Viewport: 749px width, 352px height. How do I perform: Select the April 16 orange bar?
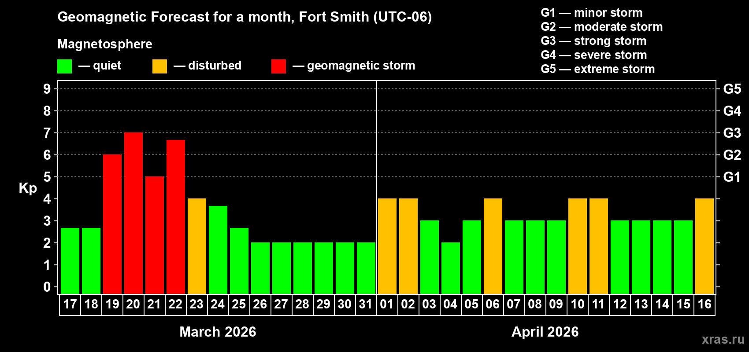coord(705,246)
